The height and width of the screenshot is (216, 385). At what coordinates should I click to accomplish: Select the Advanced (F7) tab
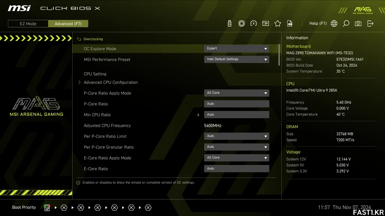pos(68,24)
